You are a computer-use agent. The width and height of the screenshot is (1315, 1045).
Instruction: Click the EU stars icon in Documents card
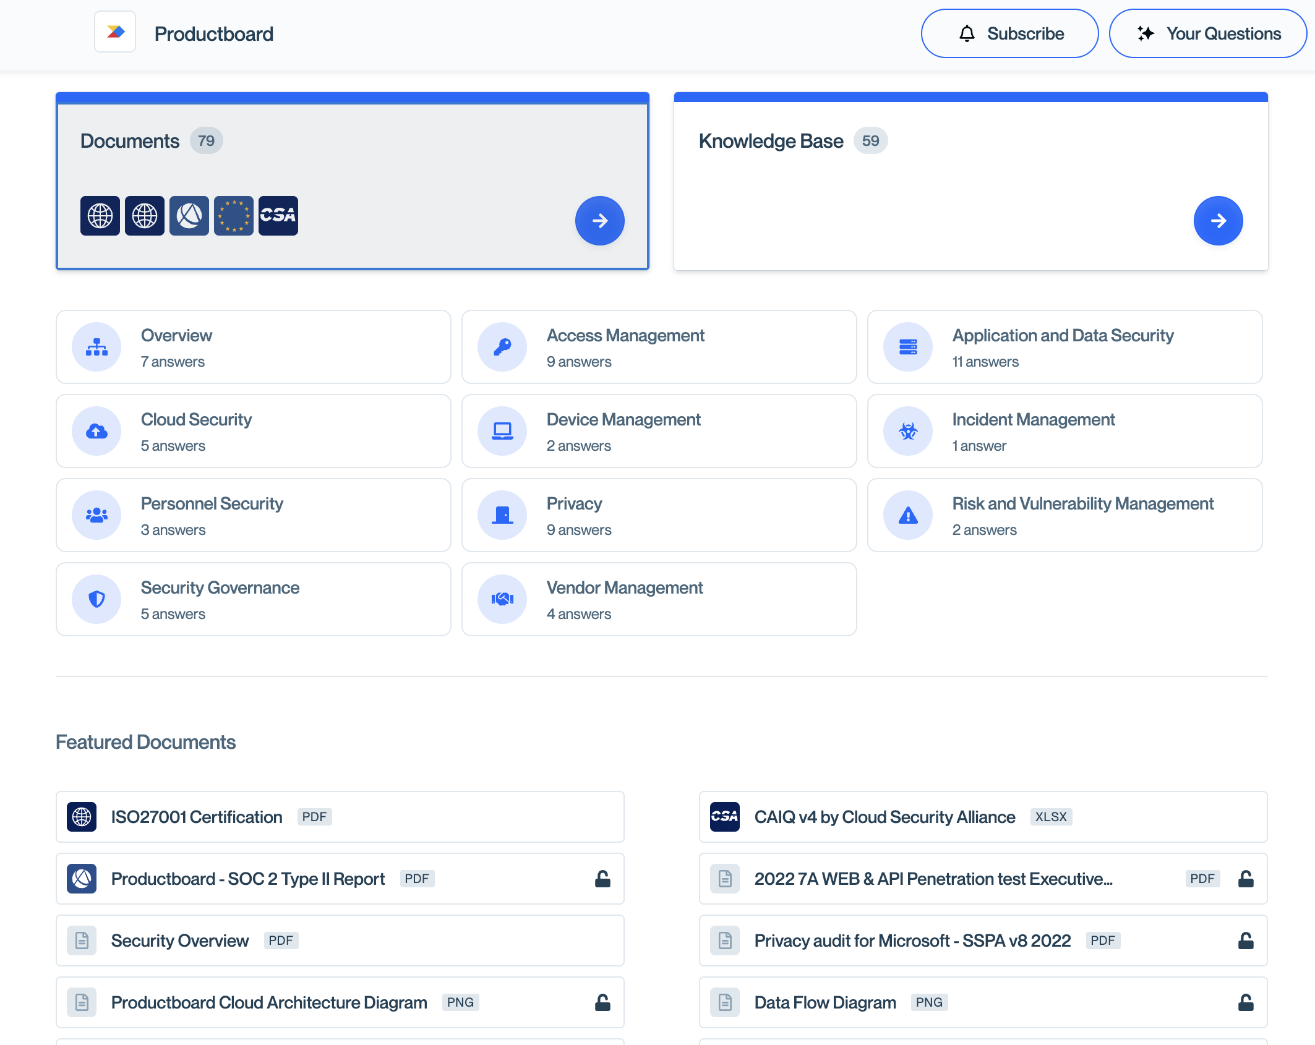point(234,216)
